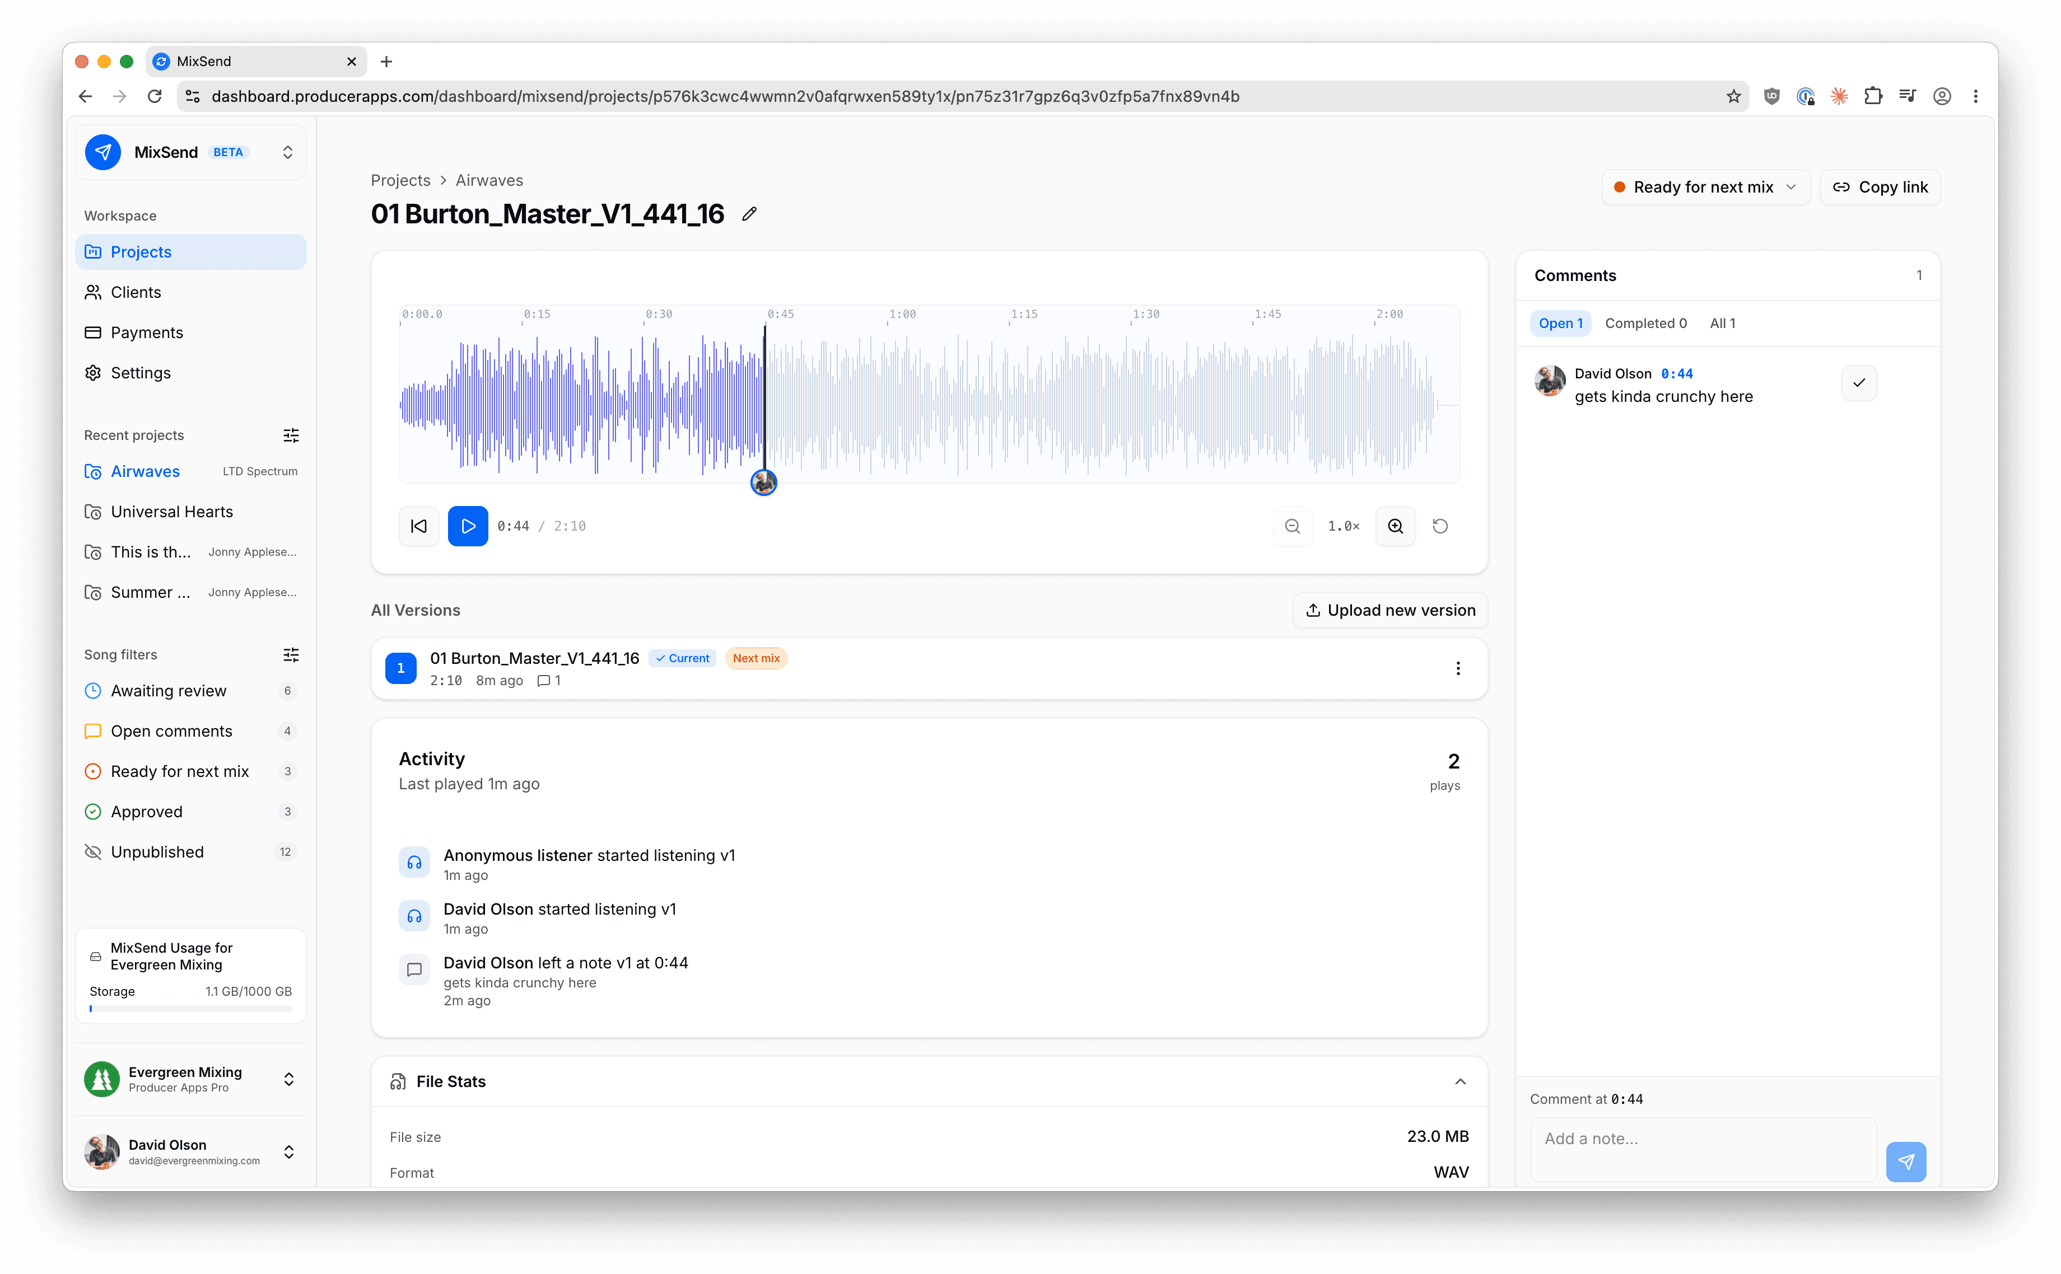
Task: Click in the Add a note field
Action: pyautogui.click(x=1702, y=1149)
